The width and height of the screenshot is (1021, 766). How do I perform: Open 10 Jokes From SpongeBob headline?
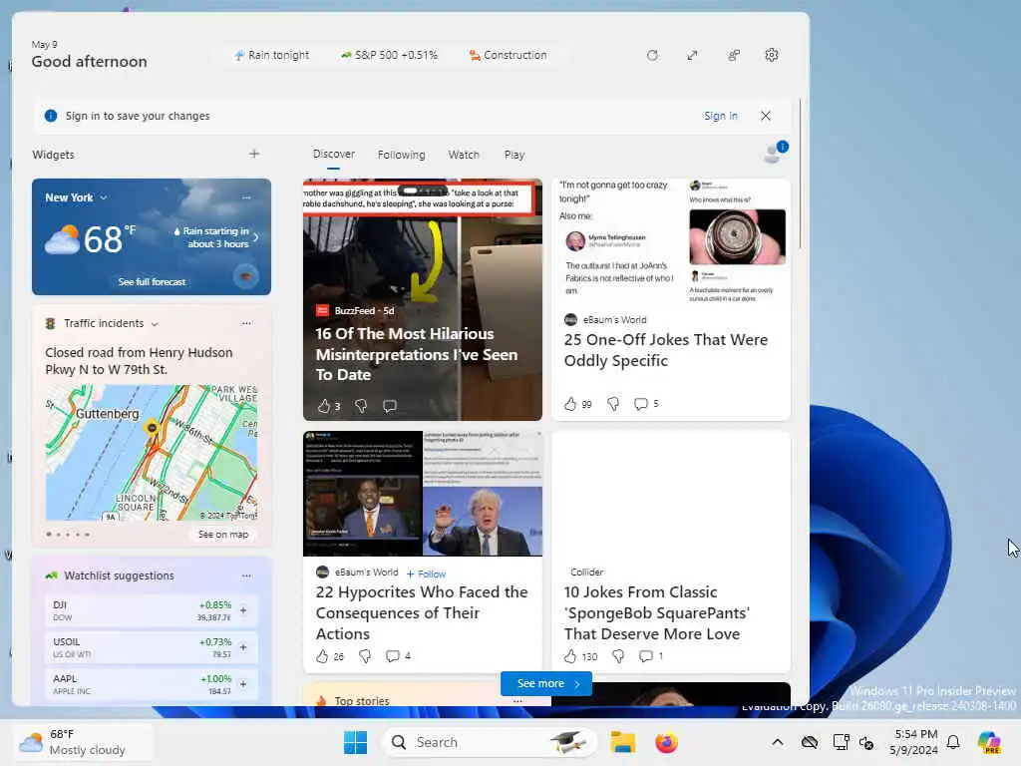[x=657, y=613]
